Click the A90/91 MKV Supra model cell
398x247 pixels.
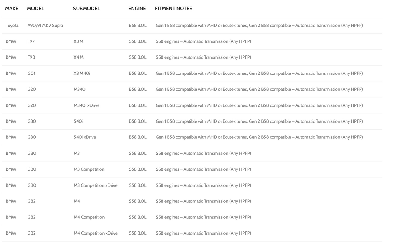tap(45, 26)
